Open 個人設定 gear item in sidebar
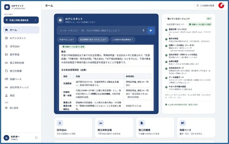This screenshot has height=144, width=229. (21, 108)
